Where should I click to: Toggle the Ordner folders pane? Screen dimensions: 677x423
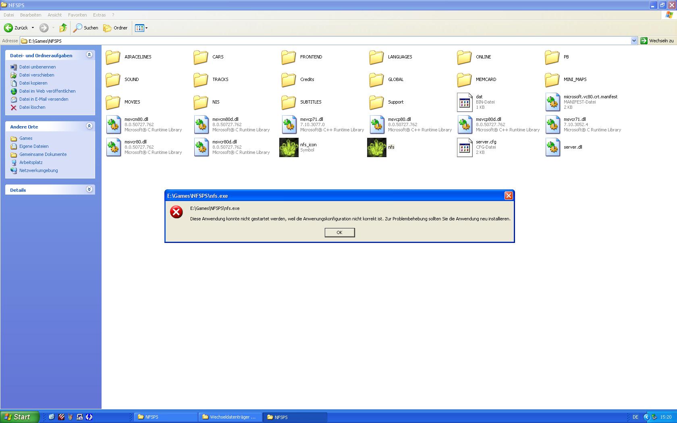click(x=115, y=28)
